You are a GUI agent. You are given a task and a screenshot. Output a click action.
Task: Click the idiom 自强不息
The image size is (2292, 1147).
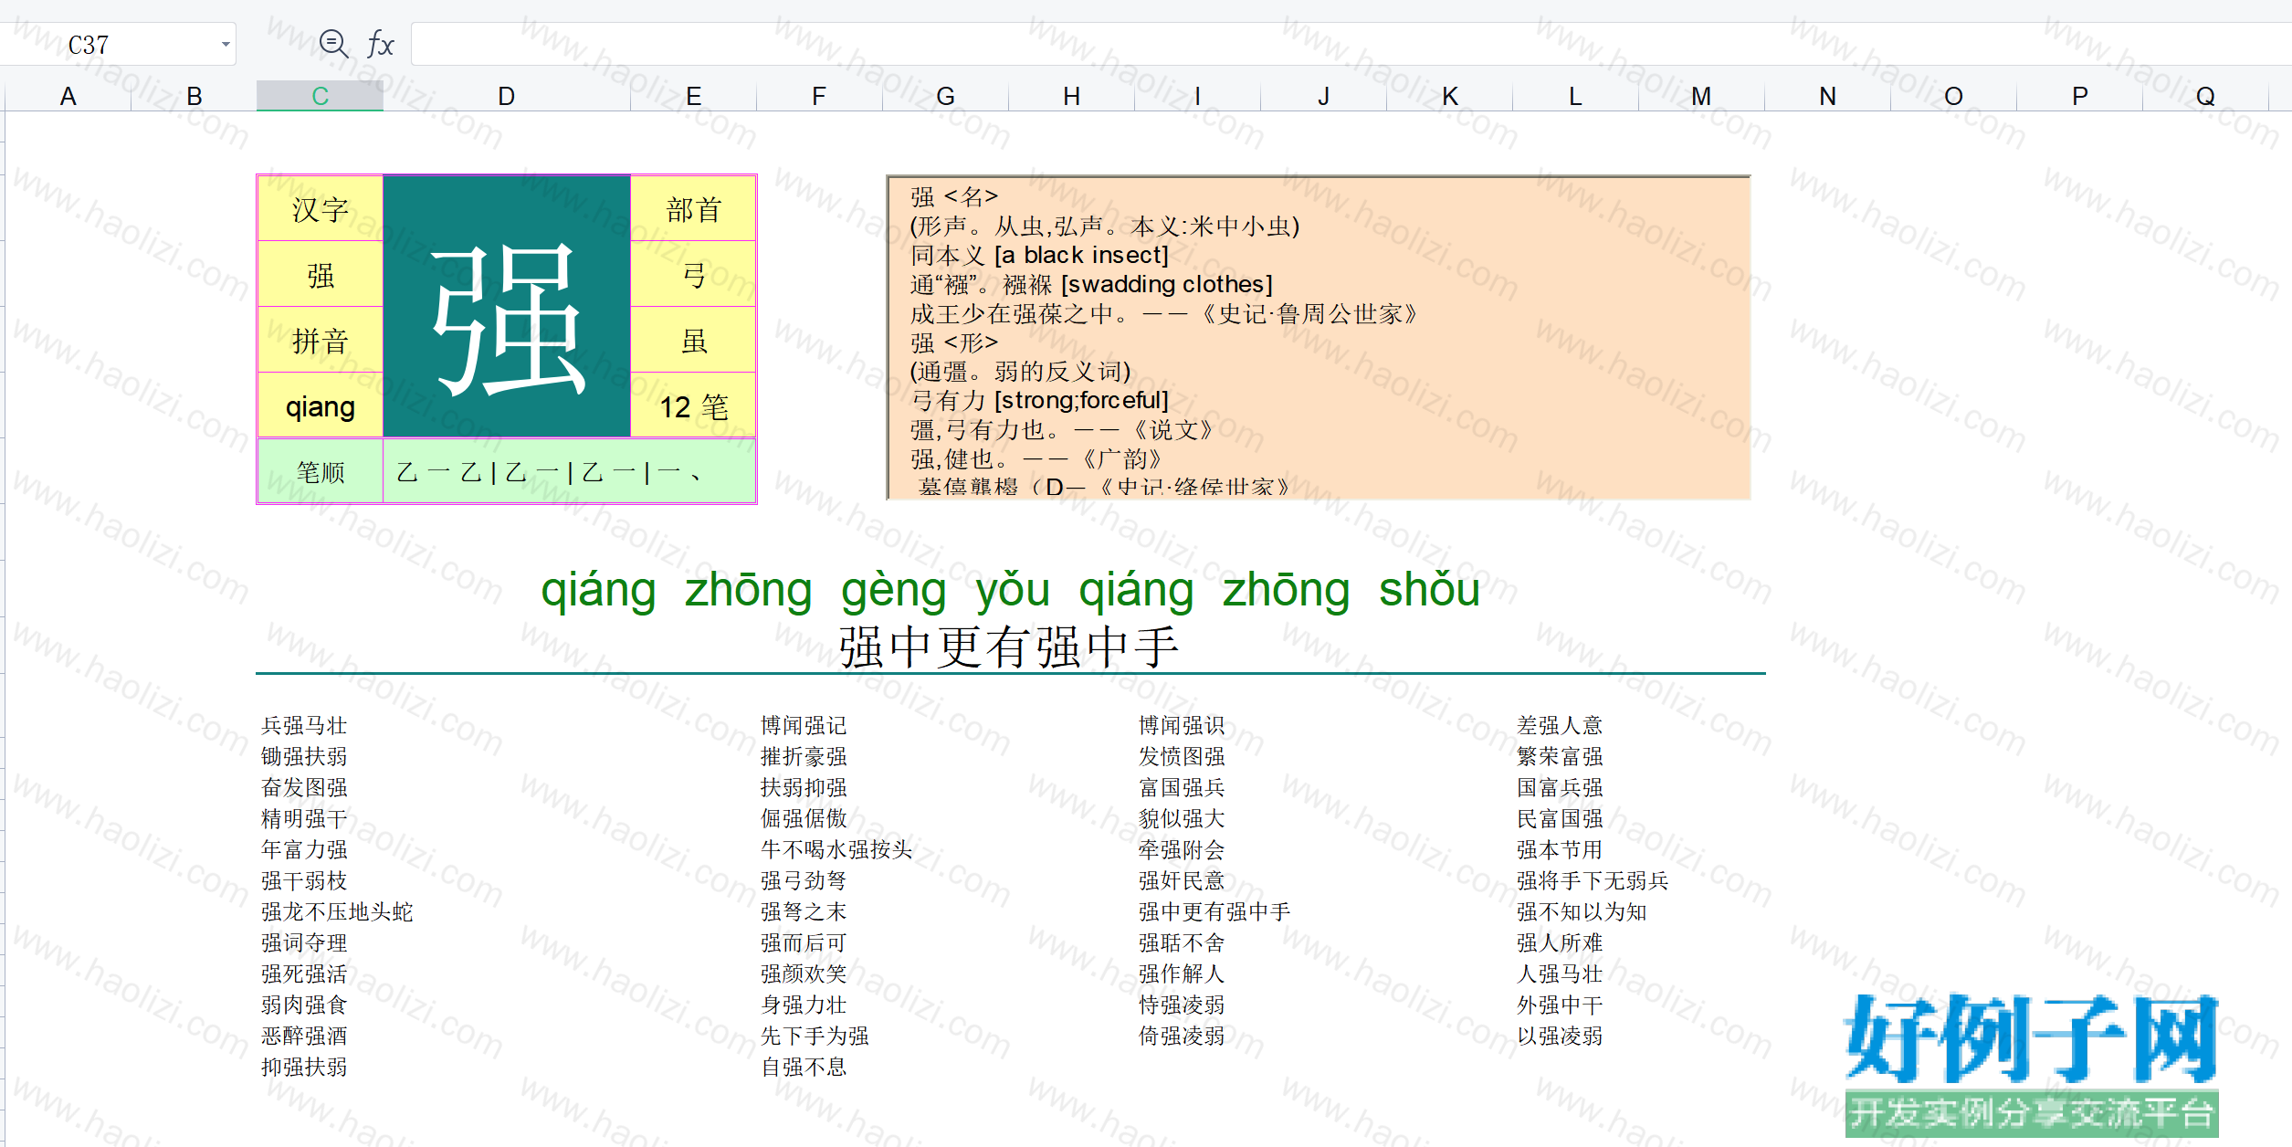coord(804,1067)
